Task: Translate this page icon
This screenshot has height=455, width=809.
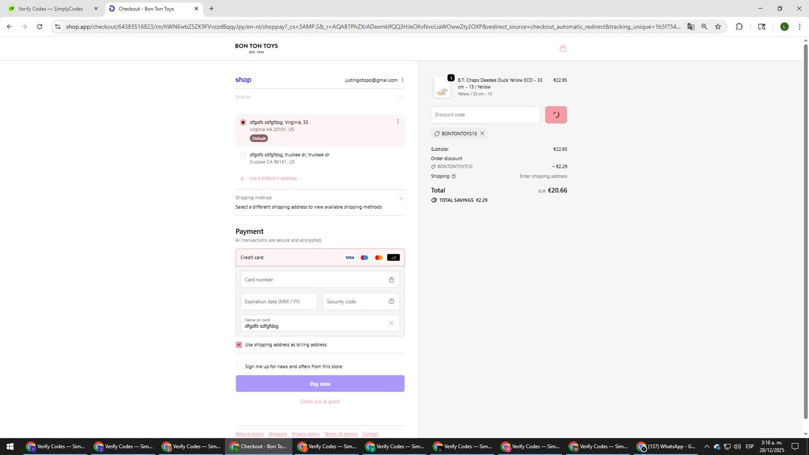Action: (690, 26)
